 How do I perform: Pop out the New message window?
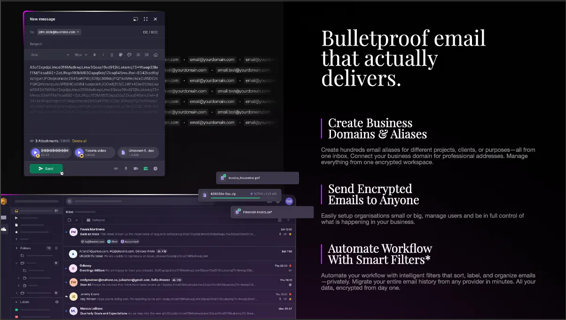pyautogui.click(x=136, y=19)
